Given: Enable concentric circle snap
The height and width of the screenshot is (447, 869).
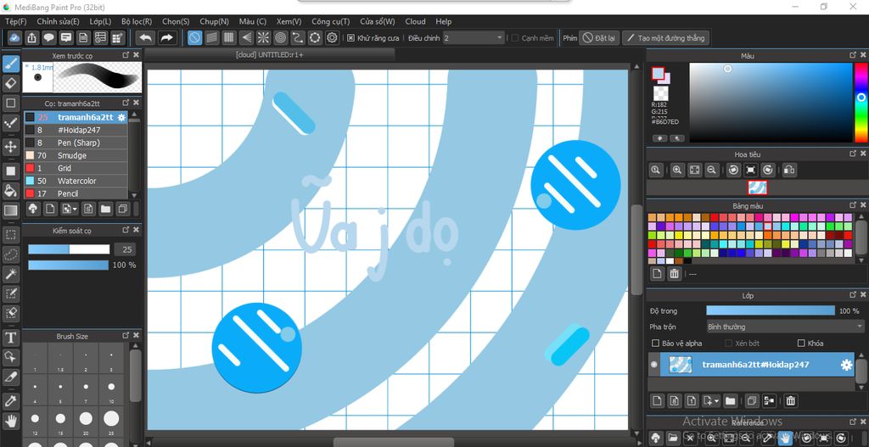Looking at the screenshot, I should point(280,37).
